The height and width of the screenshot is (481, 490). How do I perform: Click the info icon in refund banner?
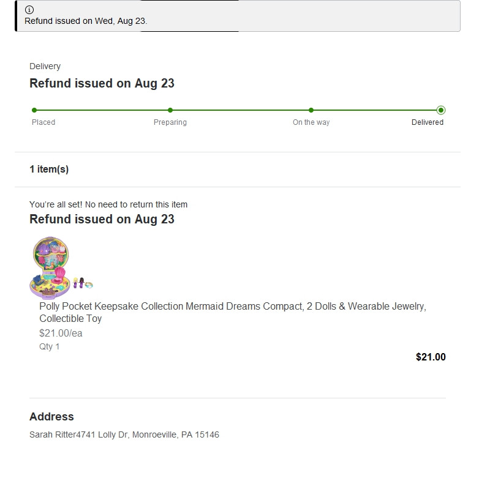[x=29, y=10]
